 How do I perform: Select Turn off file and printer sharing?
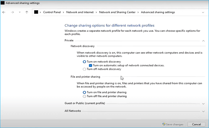(84, 96)
